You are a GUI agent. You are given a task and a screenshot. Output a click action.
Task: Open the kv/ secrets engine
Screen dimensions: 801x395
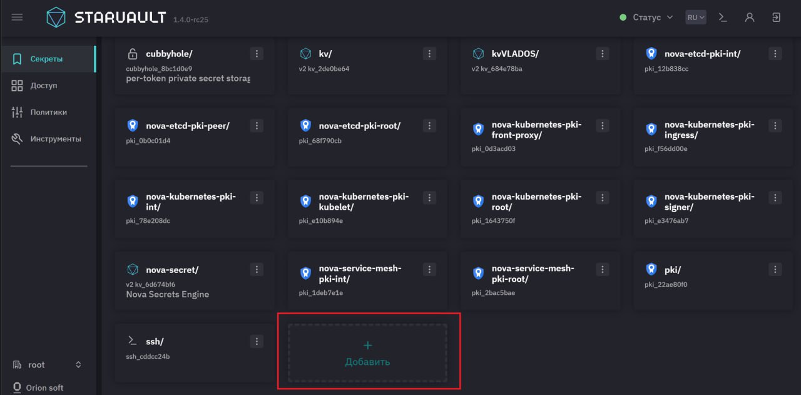(x=367, y=66)
